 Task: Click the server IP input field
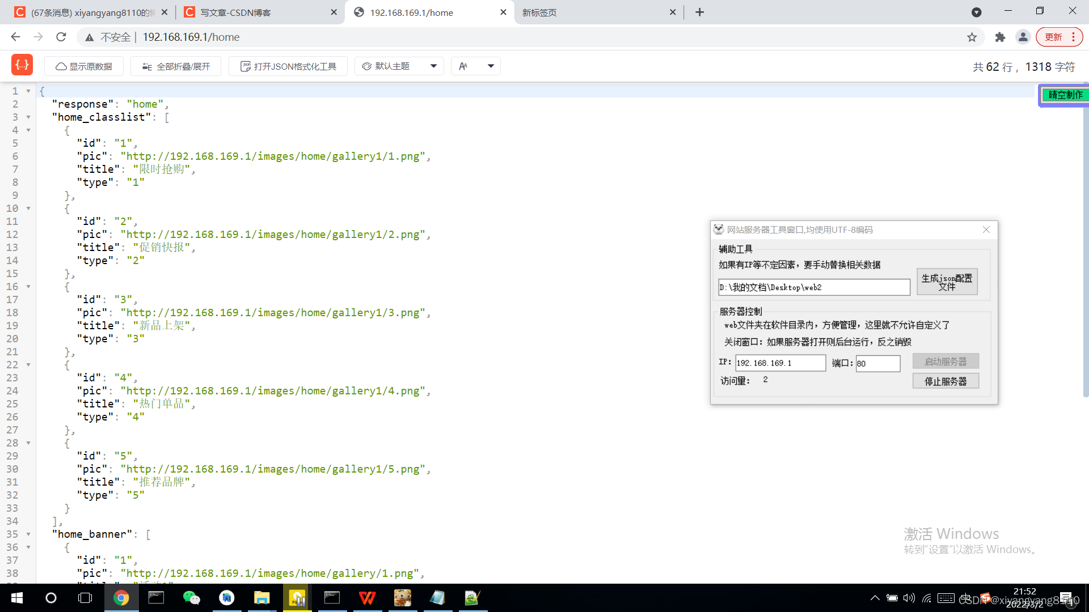point(780,363)
